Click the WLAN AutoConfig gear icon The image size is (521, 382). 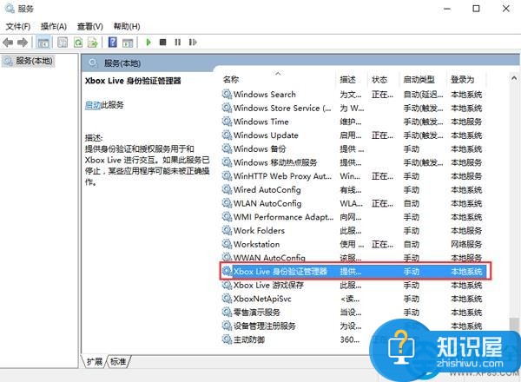point(227,203)
